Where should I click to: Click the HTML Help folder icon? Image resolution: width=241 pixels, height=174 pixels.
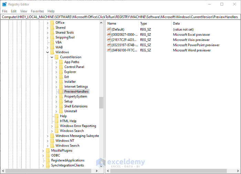(x=56, y=121)
